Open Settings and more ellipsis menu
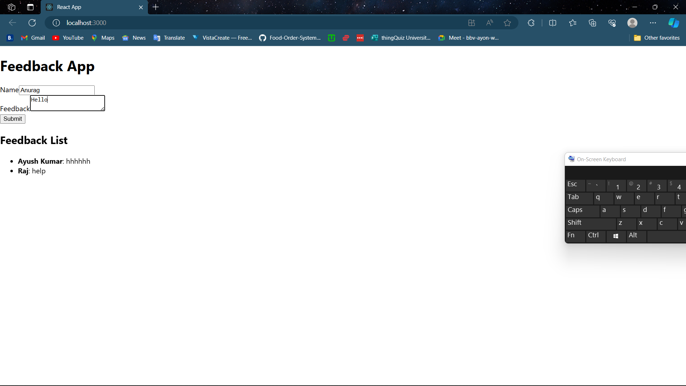 click(x=653, y=23)
